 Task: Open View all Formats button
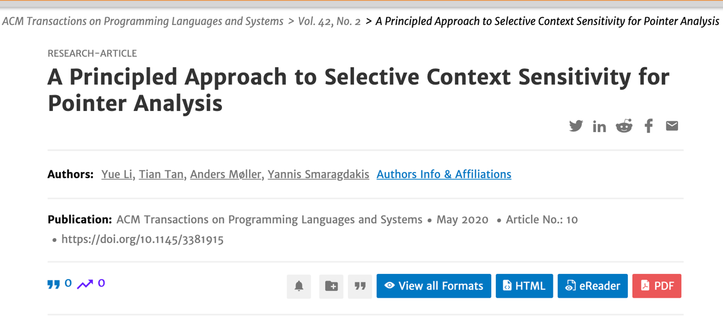(x=434, y=286)
